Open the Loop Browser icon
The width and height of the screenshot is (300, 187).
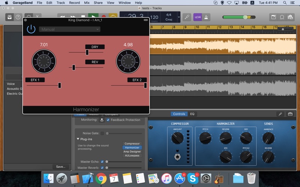click(282, 17)
